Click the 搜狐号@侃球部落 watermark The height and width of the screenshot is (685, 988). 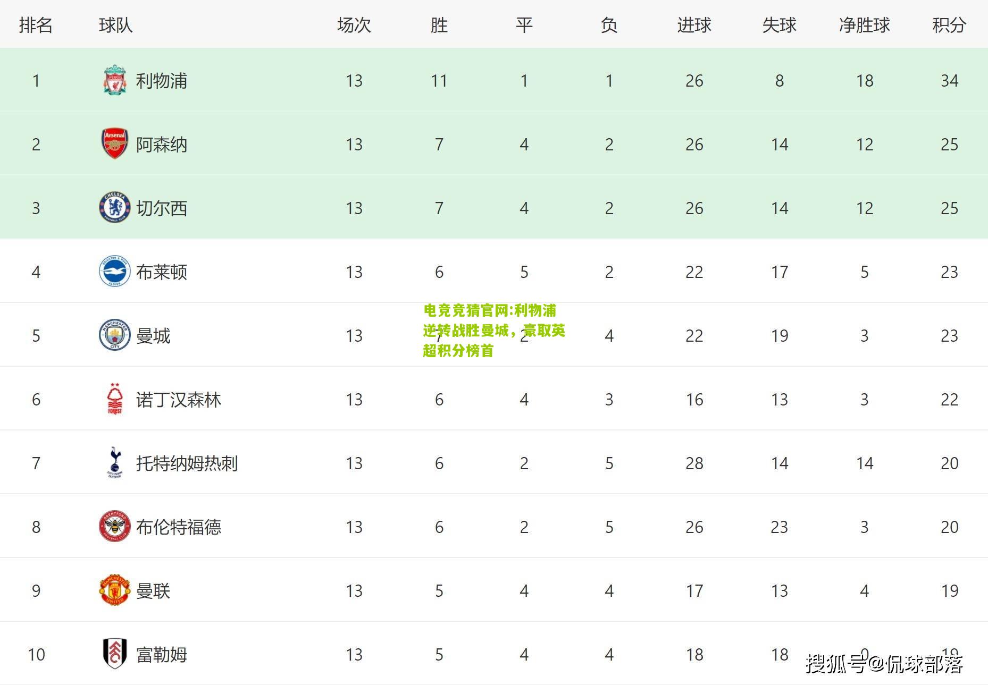884,663
